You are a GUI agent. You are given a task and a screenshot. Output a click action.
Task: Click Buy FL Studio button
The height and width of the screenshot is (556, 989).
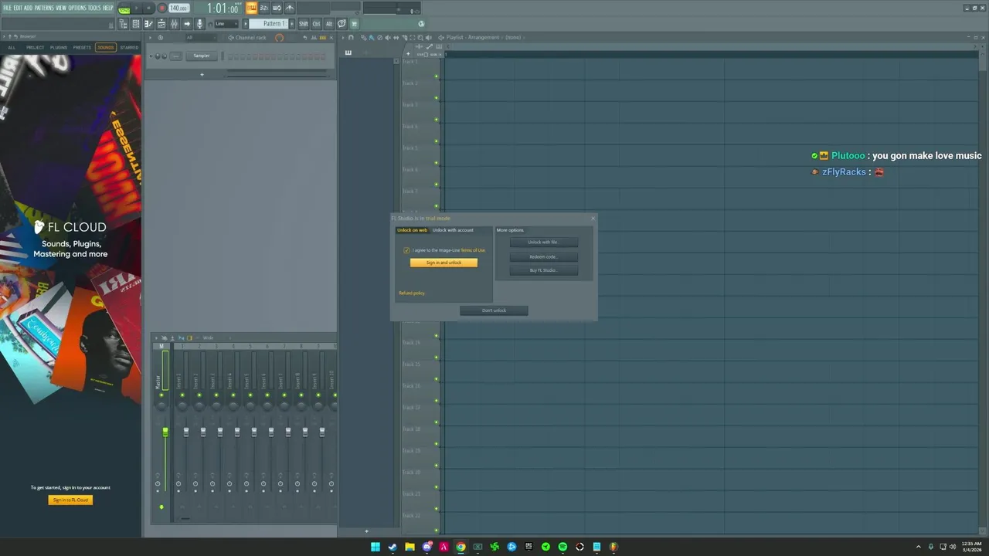[543, 270]
